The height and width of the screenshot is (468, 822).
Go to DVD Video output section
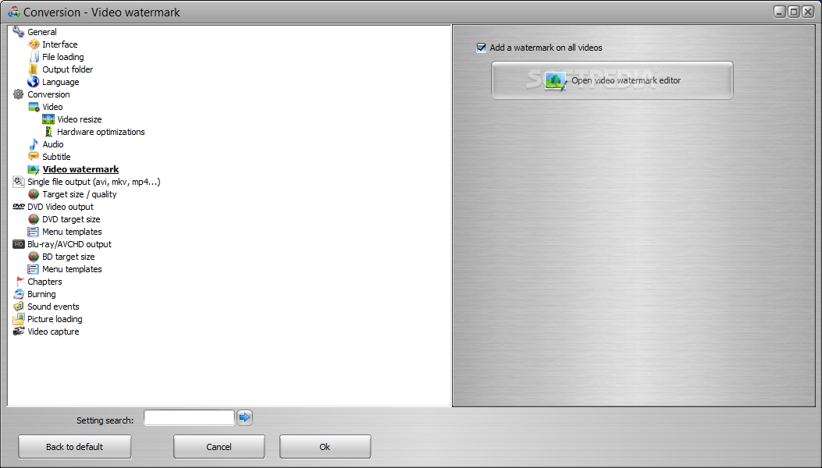tap(60, 207)
